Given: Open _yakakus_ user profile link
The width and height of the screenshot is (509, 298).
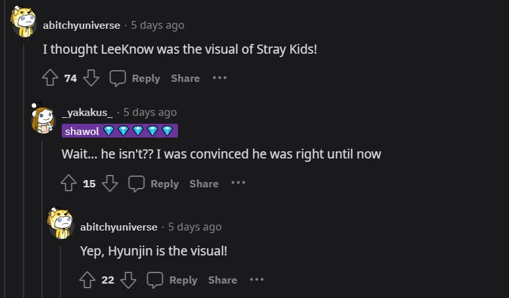Looking at the screenshot, I should pyautogui.click(x=87, y=113).
